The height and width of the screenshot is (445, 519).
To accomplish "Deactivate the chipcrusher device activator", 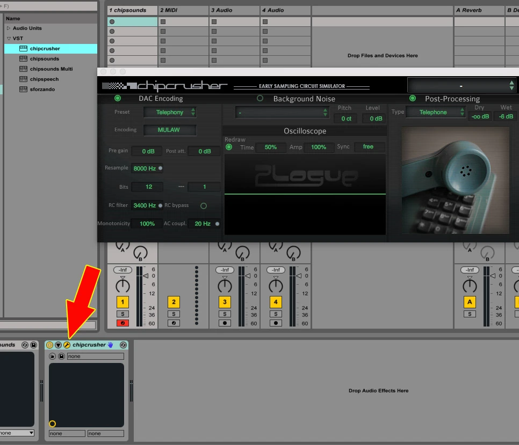I will pyautogui.click(x=50, y=344).
